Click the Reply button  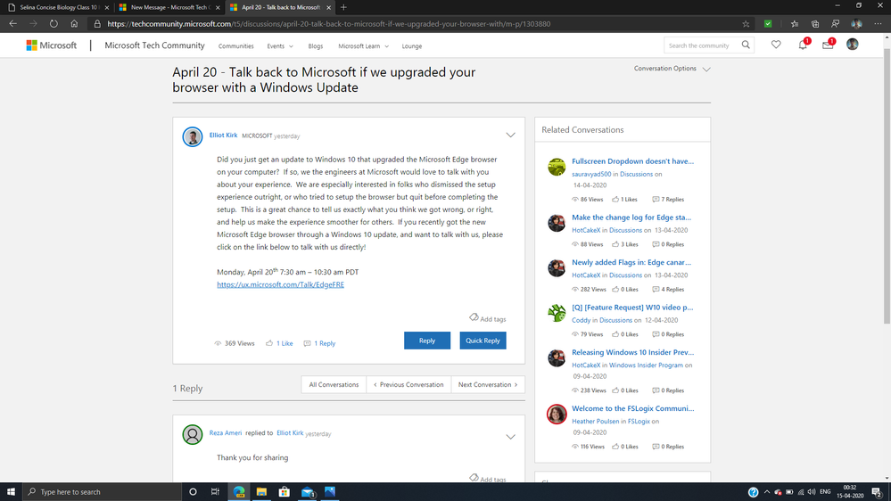tap(427, 341)
